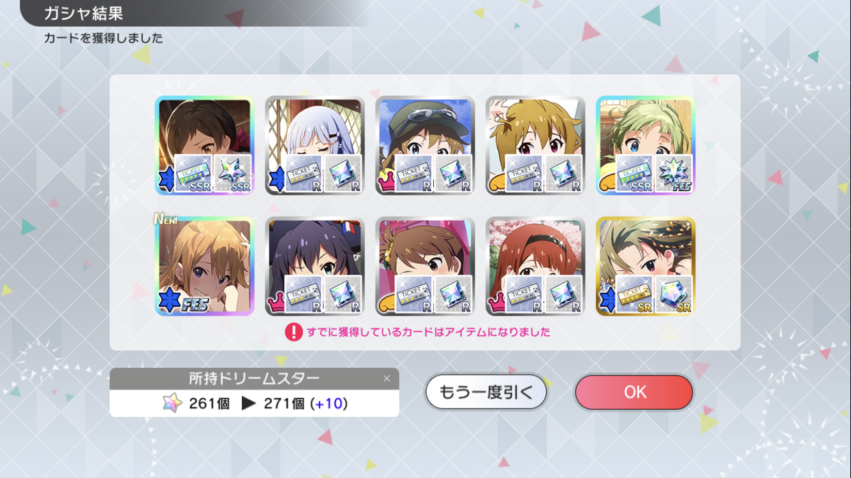The image size is (851, 478).
Task: Select the dark-haired girl with French flag card
Action: [315, 266]
